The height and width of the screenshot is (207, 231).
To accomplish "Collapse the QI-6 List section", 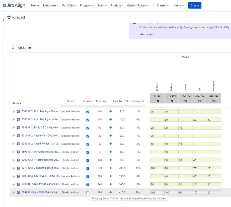I will 13,48.
